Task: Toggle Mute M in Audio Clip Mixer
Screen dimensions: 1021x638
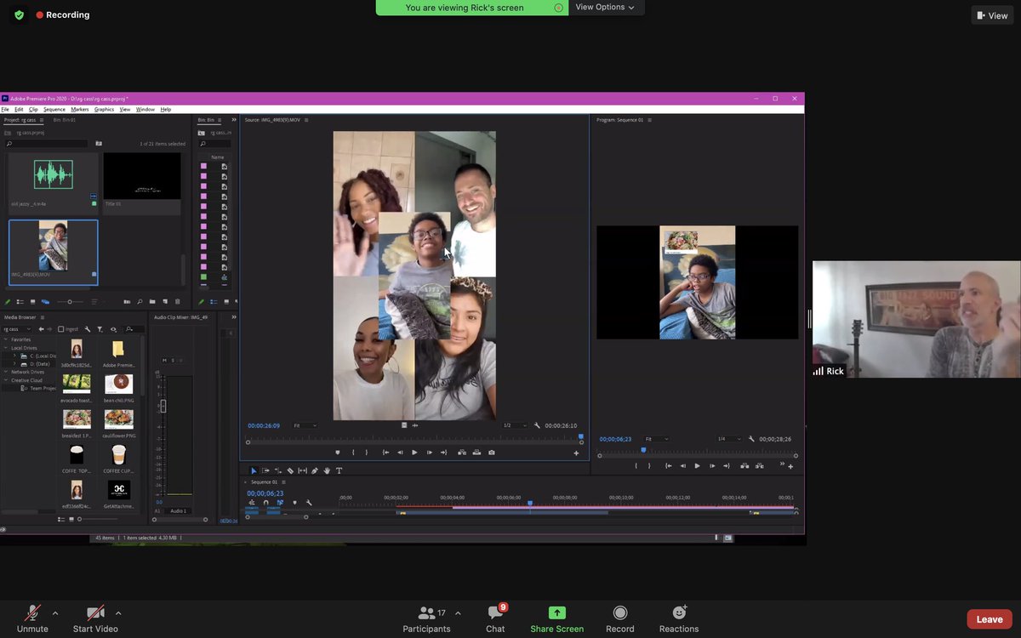Action: 163,360
